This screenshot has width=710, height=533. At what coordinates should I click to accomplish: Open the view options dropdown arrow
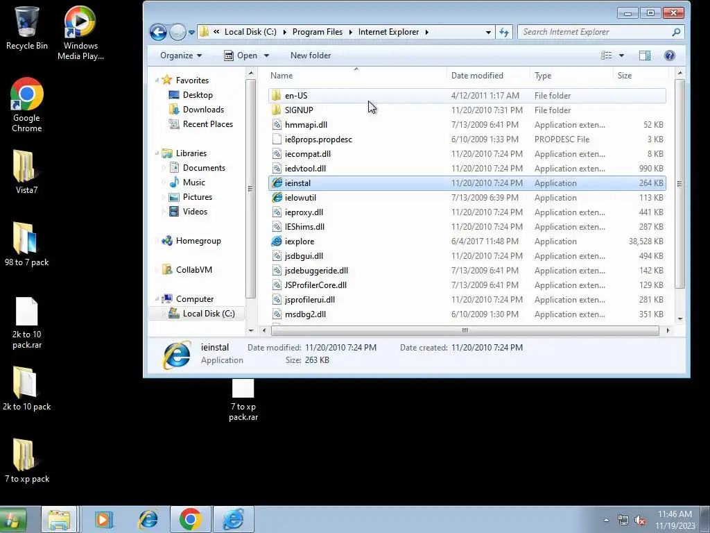tap(622, 56)
